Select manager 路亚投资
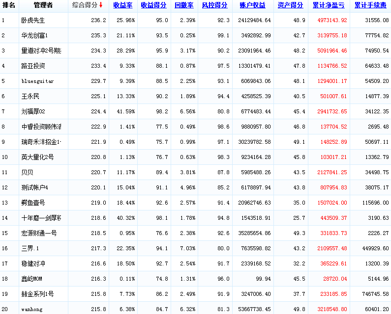 pos(33,66)
